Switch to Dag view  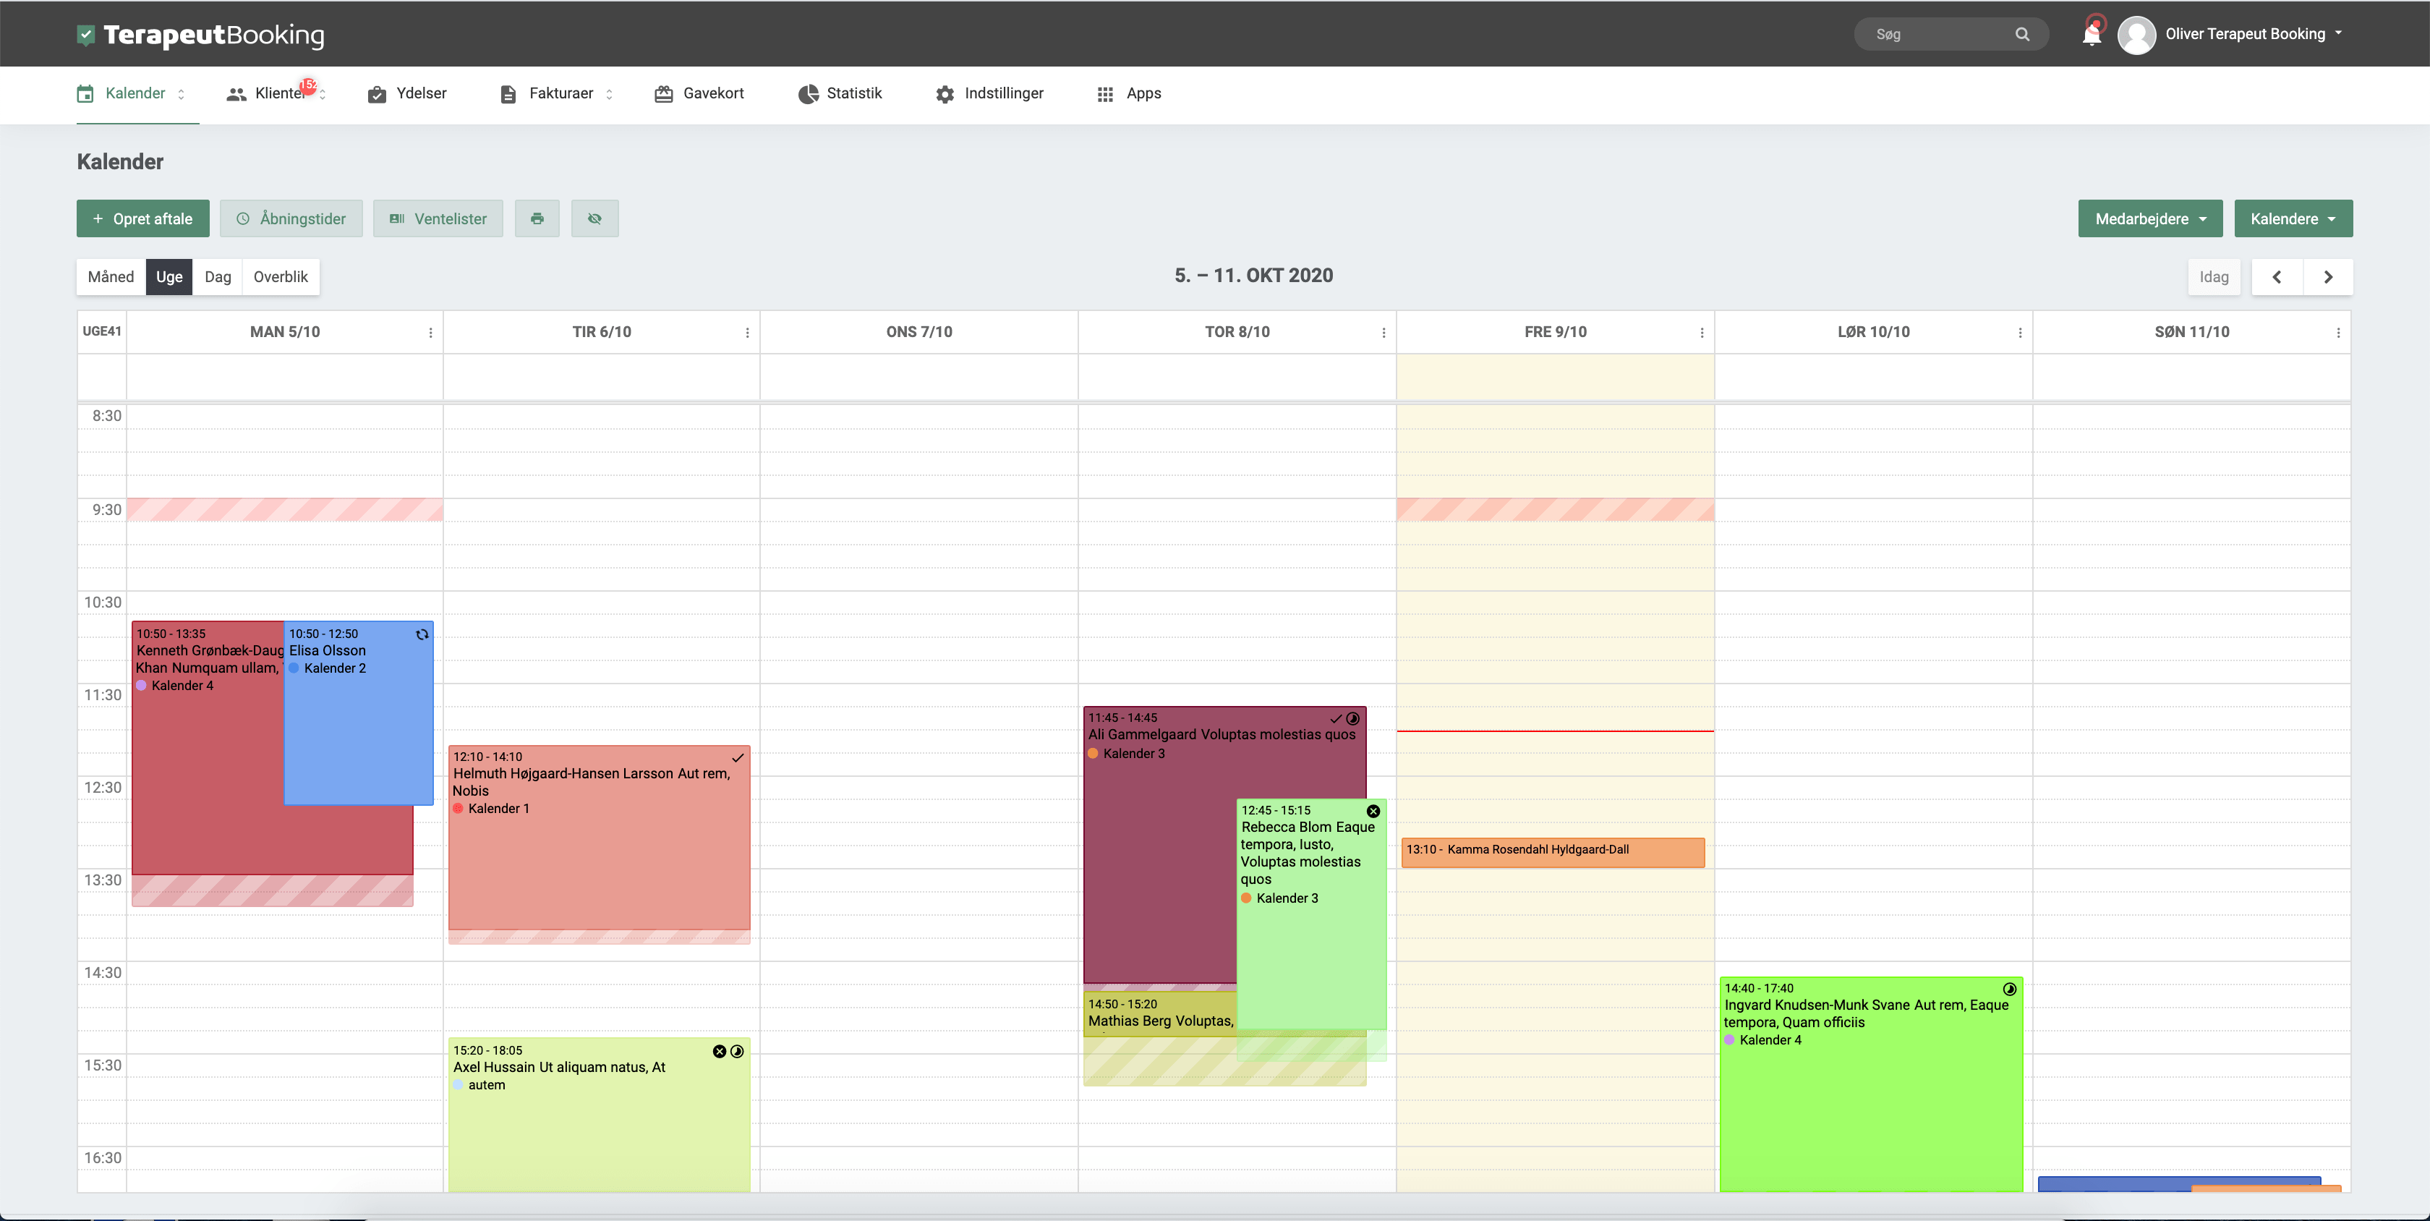217,276
